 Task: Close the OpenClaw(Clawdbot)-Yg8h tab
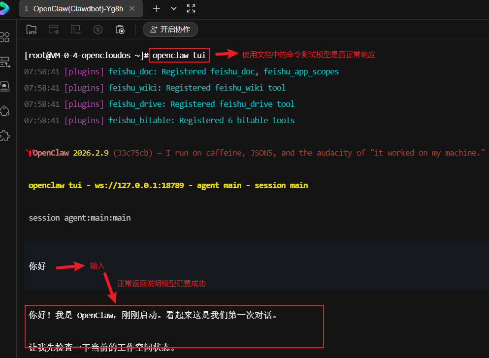coord(132,9)
